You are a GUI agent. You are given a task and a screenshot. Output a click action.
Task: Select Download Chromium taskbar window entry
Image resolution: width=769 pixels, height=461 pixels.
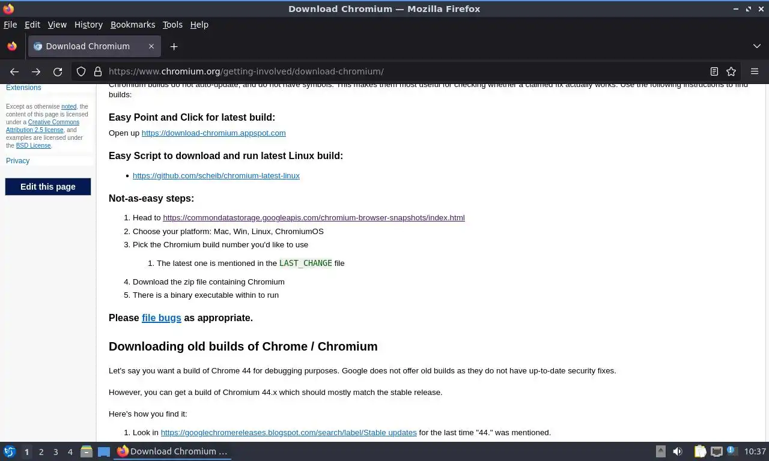[x=173, y=451]
